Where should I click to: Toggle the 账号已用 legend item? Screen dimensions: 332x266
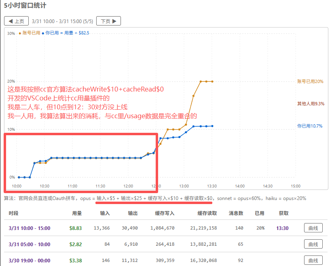[x=30, y=33]
